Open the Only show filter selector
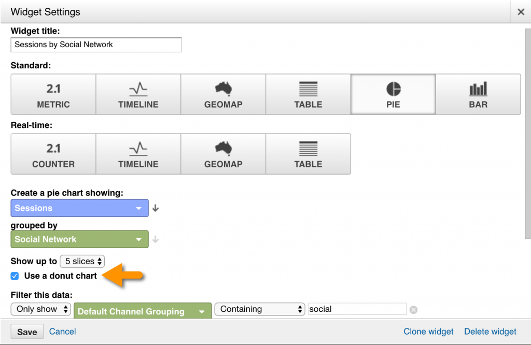This screenshot has width=531, height=345. click(40, 309)
